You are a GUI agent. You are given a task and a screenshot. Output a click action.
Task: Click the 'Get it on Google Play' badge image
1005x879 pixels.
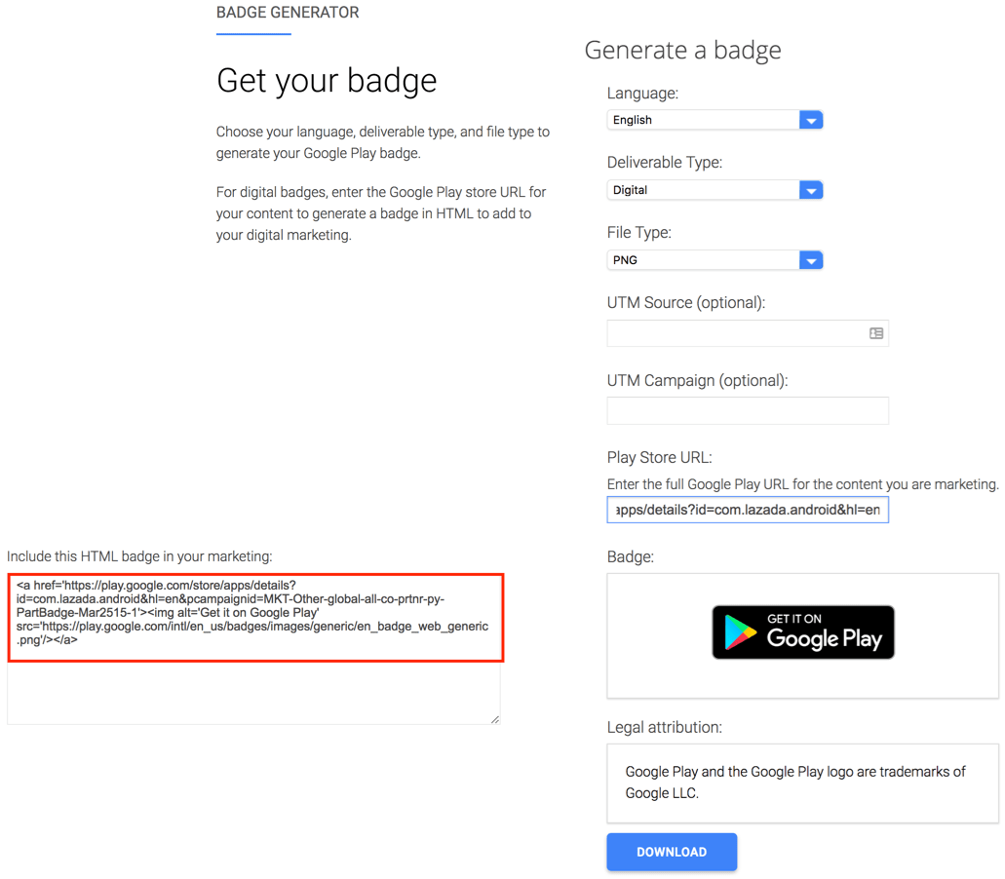[x=802, y=631]
